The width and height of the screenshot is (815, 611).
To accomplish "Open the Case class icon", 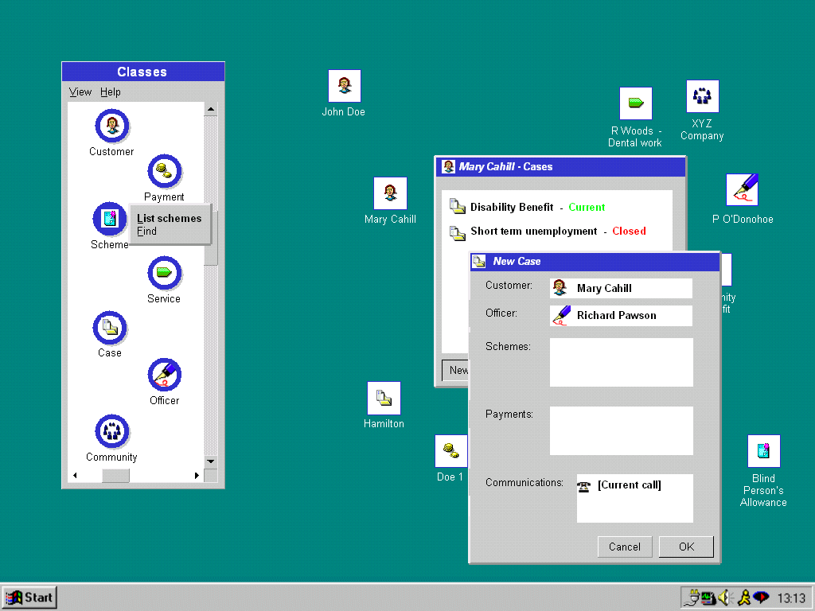I will (x=110, y=328).
